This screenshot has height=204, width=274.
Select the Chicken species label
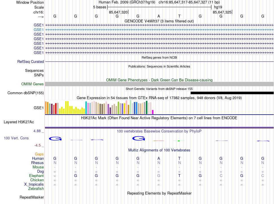[x=37, y=180]
